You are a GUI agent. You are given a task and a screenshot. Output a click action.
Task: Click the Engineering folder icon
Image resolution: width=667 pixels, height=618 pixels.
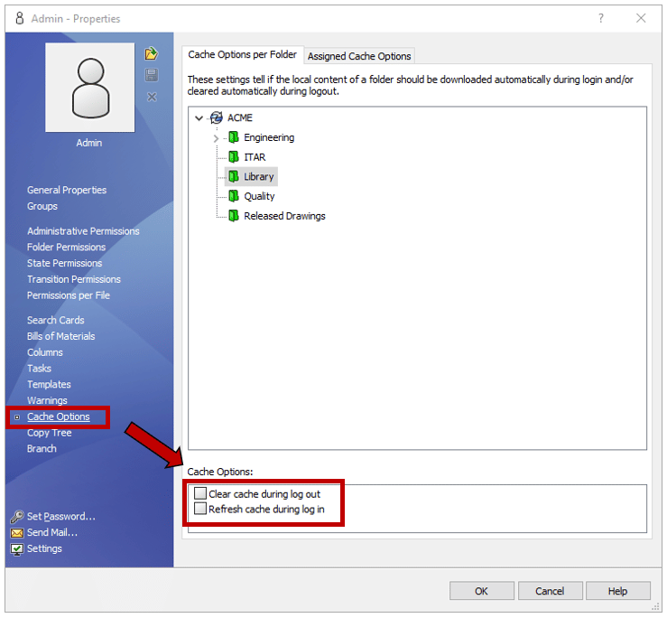pos(234,137)
